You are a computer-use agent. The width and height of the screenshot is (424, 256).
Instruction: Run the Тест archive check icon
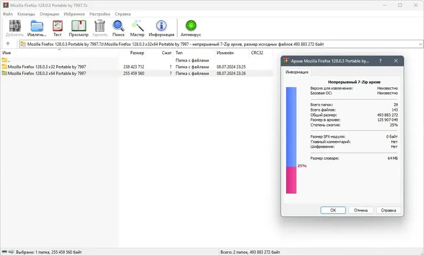point(57,26)
